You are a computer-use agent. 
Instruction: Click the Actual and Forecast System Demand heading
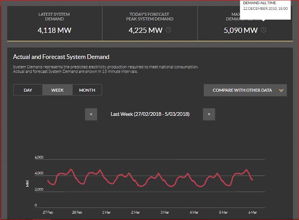tap(61, 57)
